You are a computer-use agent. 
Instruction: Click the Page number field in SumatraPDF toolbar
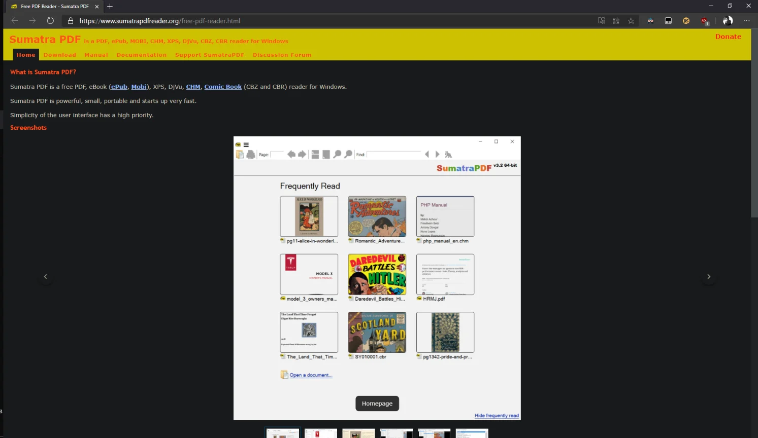click(x=277, y=154)
